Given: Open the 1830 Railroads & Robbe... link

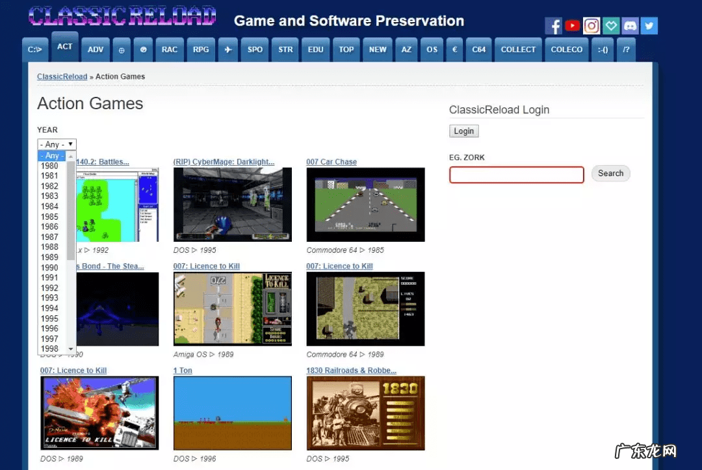Looking at the screenshot, I should point(352,370).
